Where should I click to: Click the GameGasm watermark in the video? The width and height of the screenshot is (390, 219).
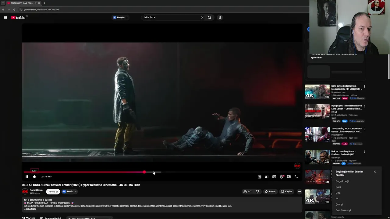[297, 166]
